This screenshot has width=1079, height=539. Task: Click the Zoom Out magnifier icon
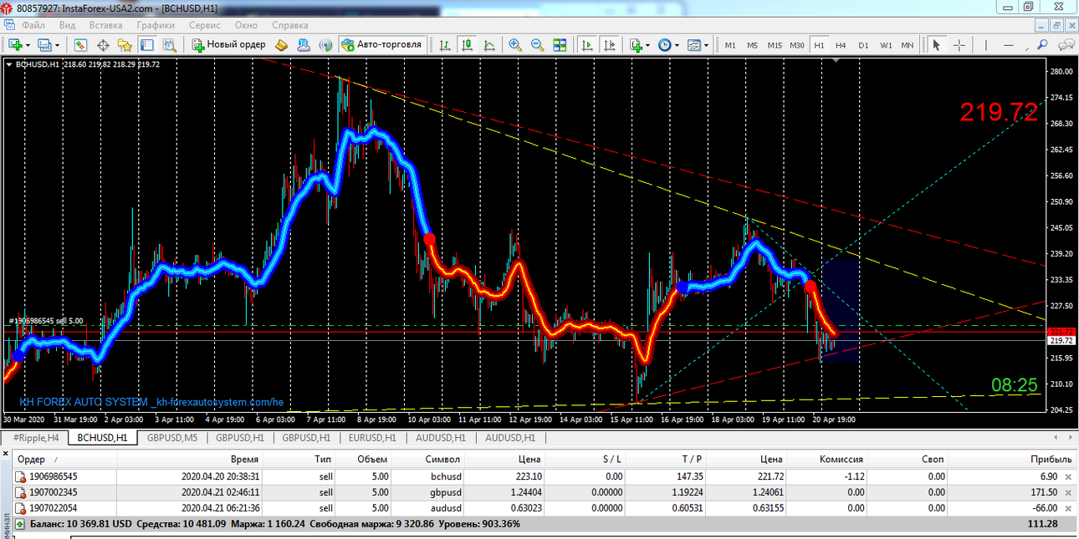click(537, 44)
